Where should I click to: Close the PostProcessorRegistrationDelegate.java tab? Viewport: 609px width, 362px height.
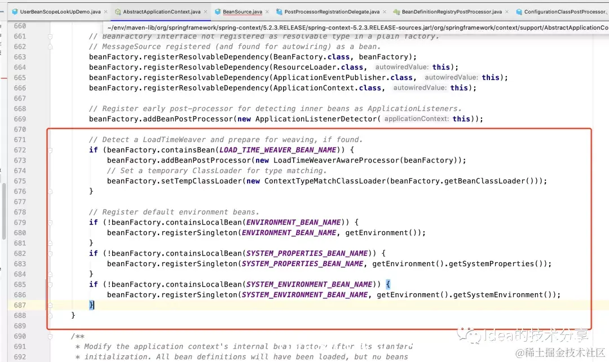(385, 12)
